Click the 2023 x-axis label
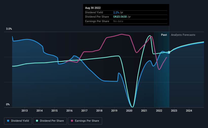This screenshot has height=128, width=208. [174, 111]
